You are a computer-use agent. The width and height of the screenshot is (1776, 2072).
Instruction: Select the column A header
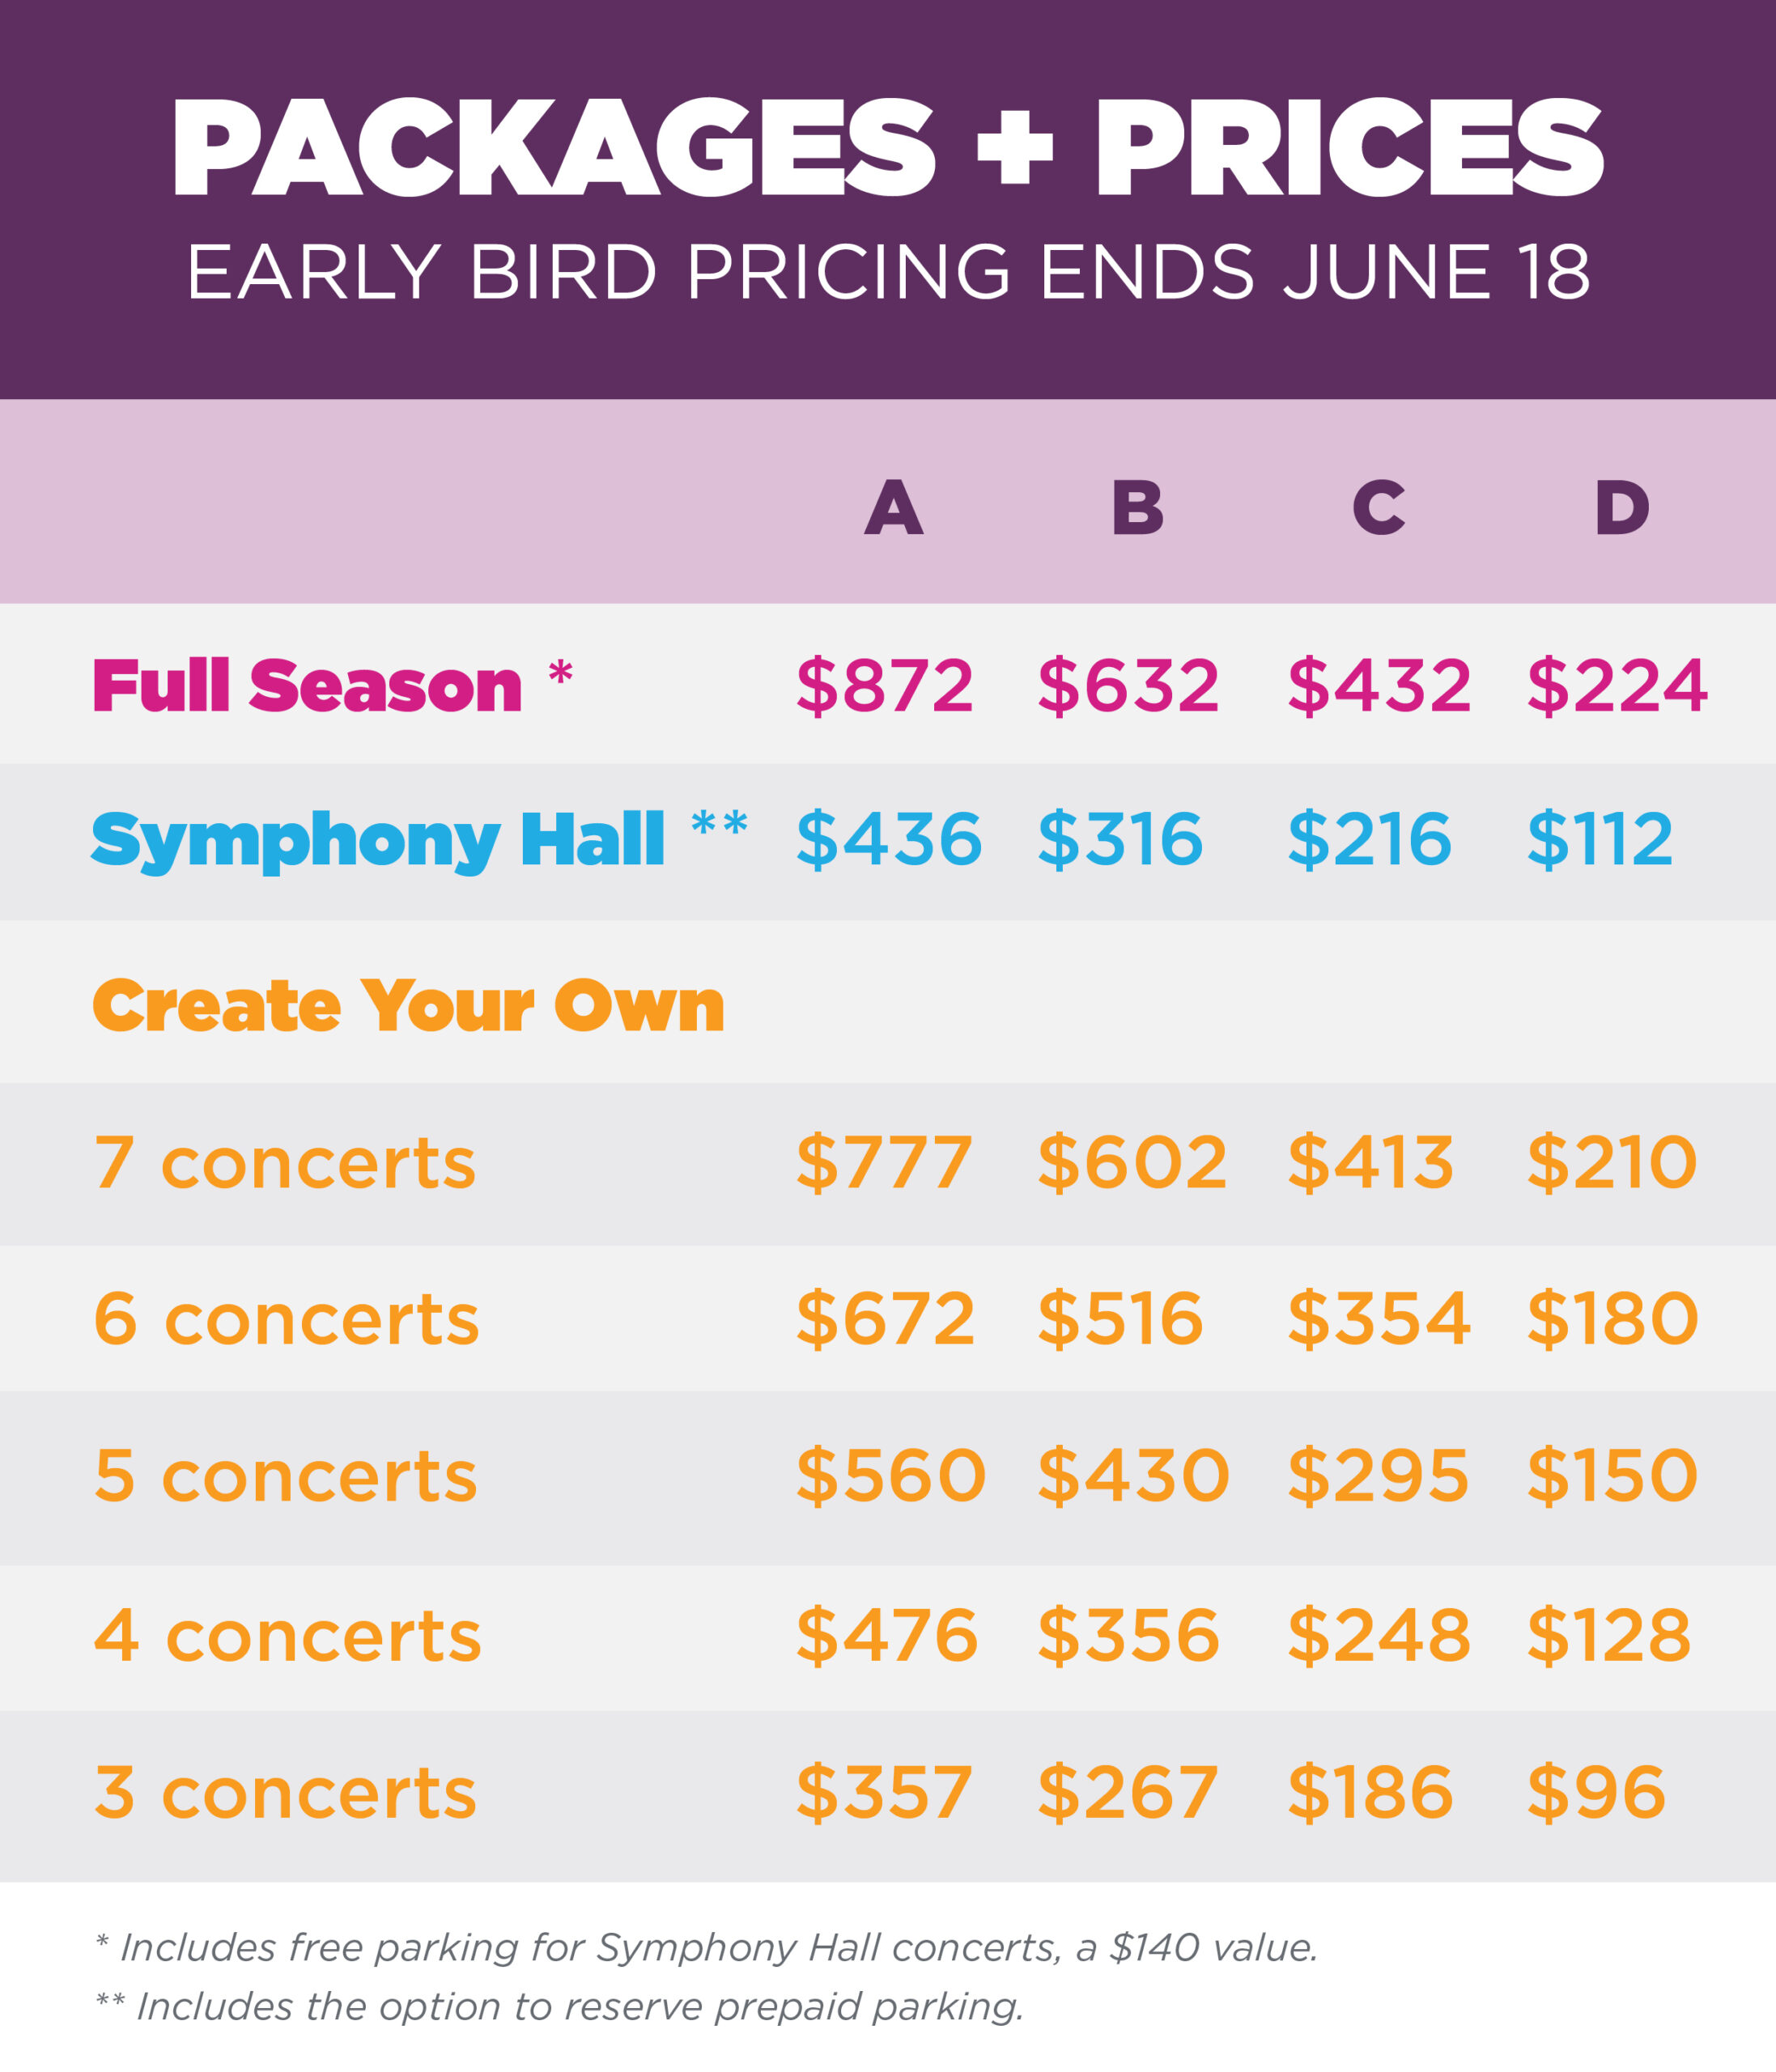pos(893,508)
